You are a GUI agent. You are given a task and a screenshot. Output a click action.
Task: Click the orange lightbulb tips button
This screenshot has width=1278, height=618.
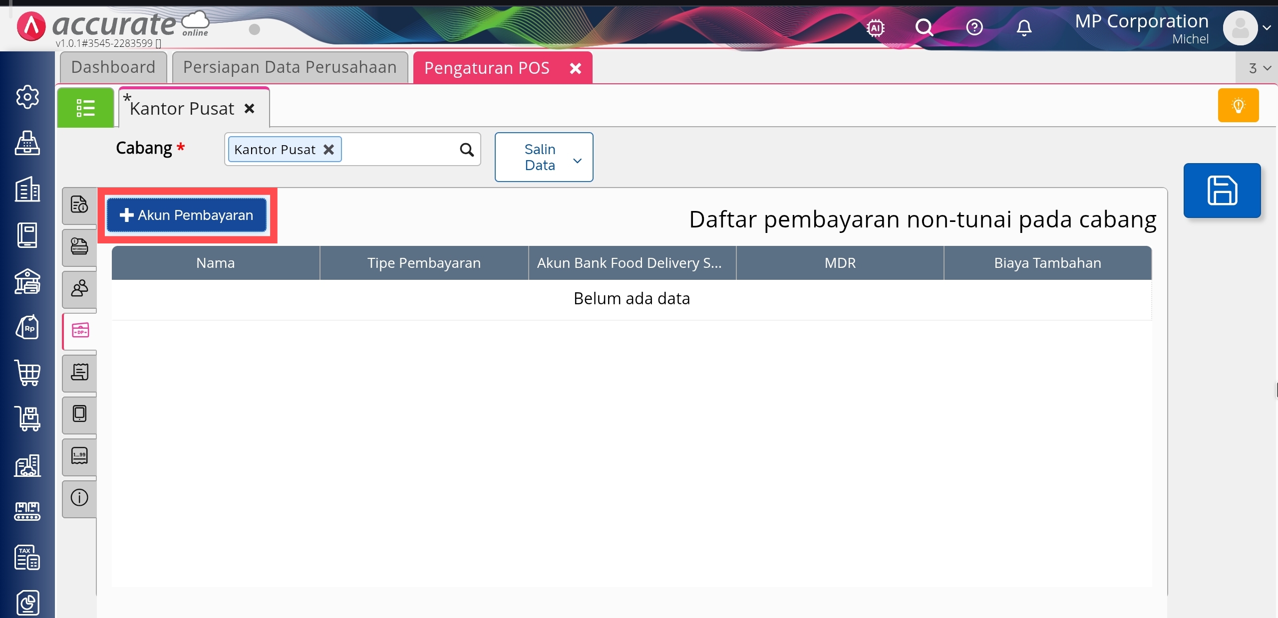pos(1238,105)
